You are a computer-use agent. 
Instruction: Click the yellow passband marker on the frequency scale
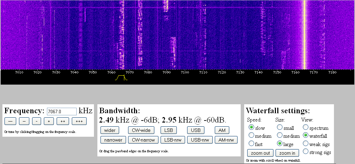coord(121,78)
